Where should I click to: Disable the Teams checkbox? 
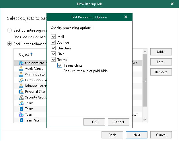point(53,60)
